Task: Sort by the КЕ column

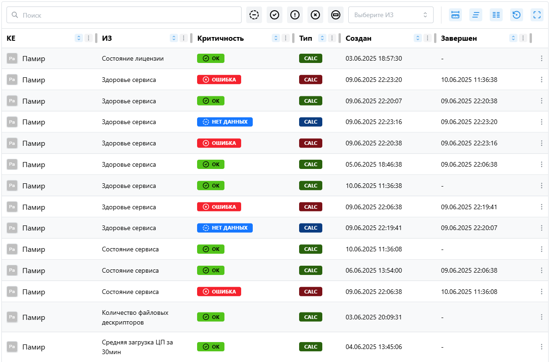Action: 78,38
